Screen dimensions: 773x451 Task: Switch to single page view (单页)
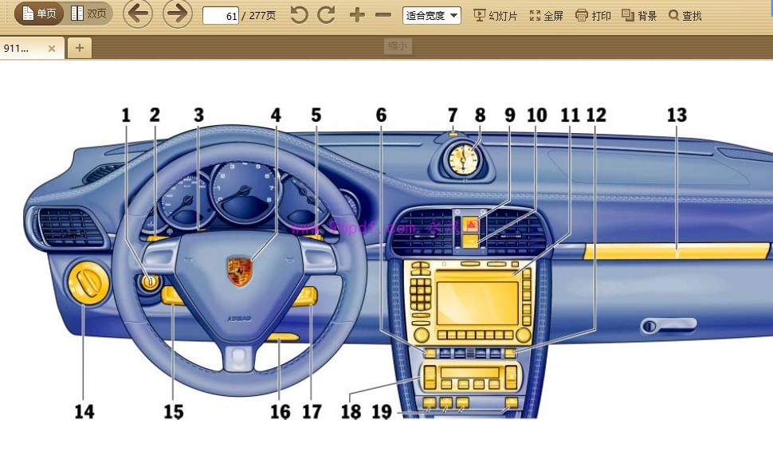[x=39, y=14]
